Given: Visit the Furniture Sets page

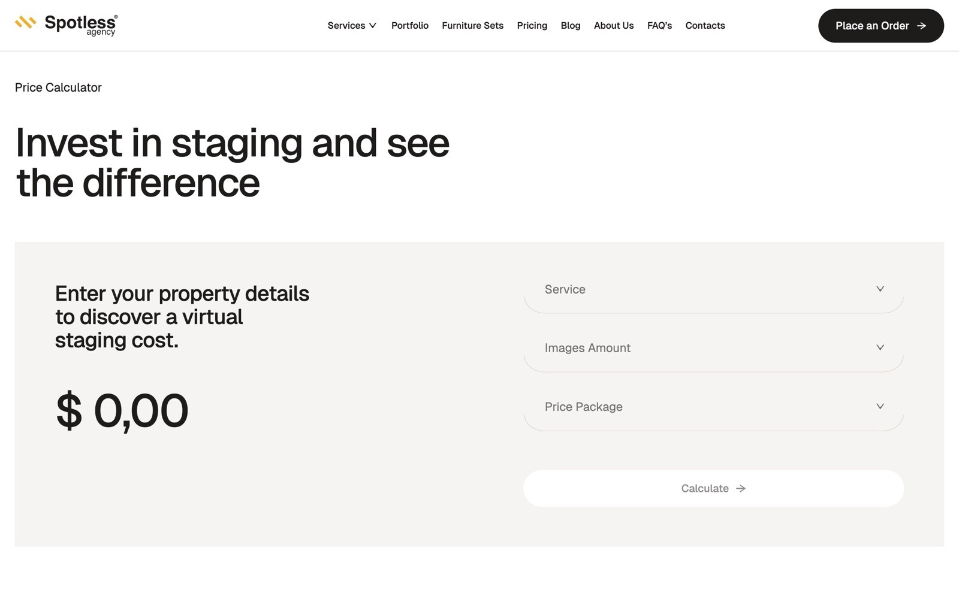Looking at the screenshot, I should [472, 26].
